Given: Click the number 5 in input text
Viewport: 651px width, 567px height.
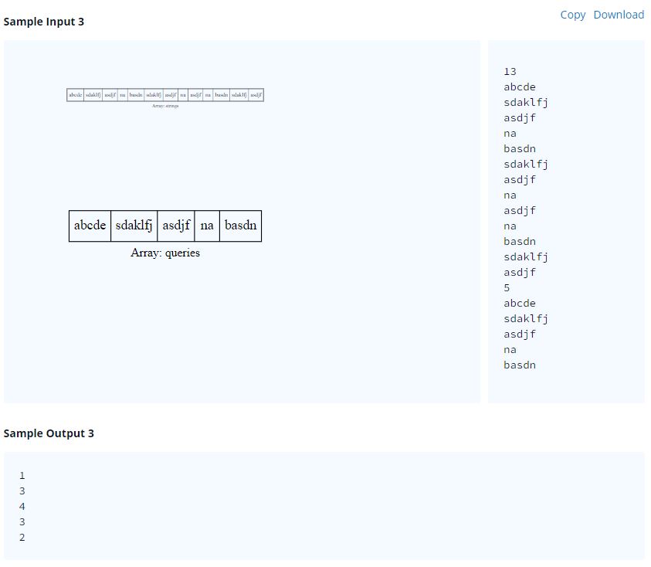Looking at the screenshot, I should click(x=507, y=288).
